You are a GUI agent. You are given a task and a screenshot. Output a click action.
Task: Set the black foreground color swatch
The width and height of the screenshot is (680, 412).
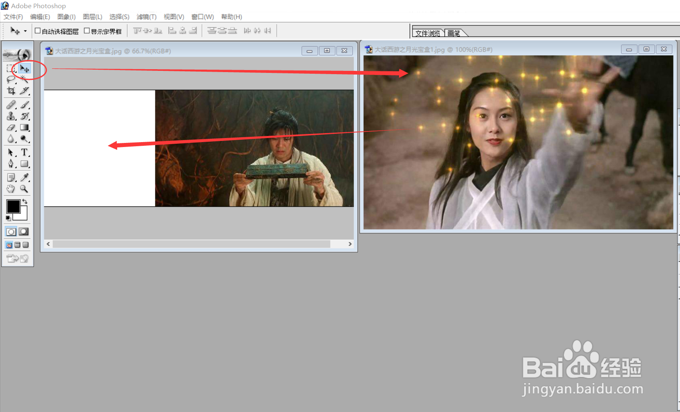click(13, 206)
